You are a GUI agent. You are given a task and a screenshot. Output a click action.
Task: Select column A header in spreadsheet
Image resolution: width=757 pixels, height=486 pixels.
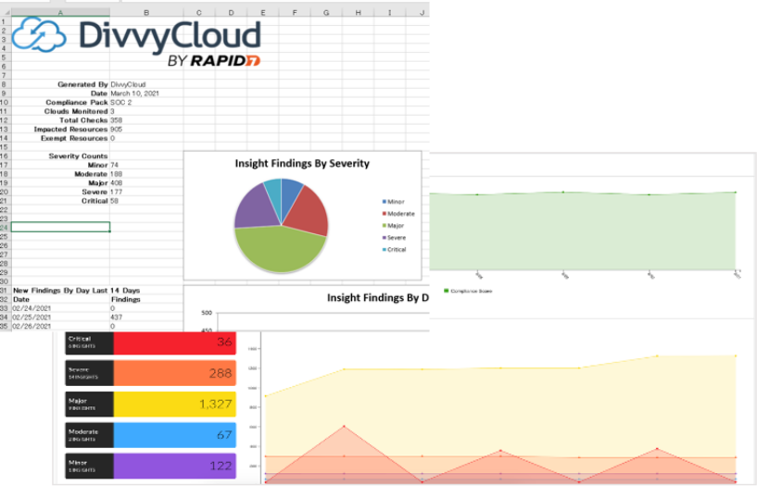(60, 13)
